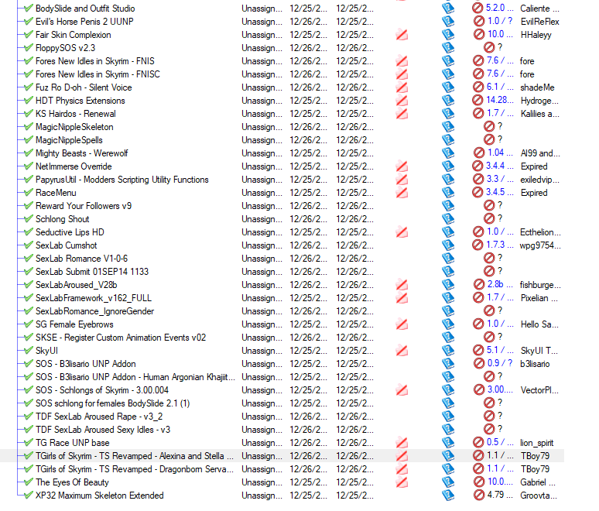
Task: Disable Fuz Ro D-oh - Silent Voice checkmark
Action: pyautogui.click(x=28, y=87)
